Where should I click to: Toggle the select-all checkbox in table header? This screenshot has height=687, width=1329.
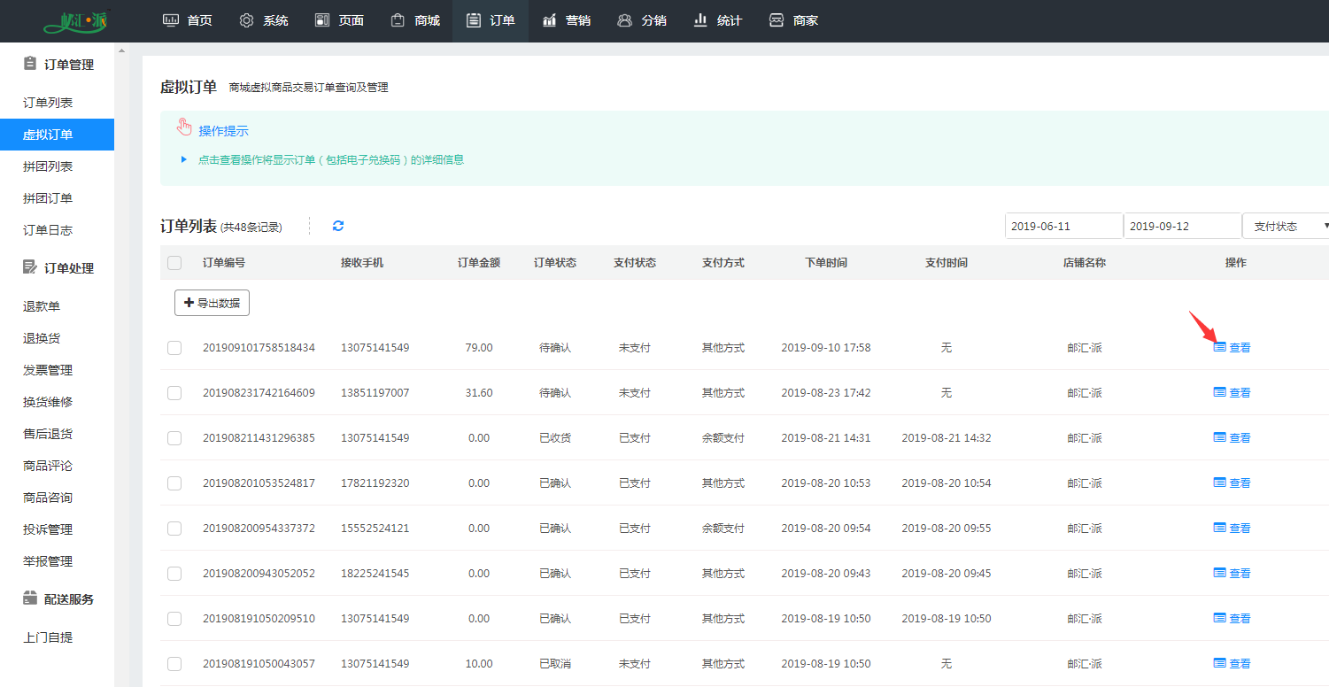[174, 263]
